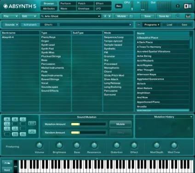The image size is (195, 173).
Task: Click Mutate button in Sound Mutation panel
Action: pyautogui.click(x=120, y=124)
